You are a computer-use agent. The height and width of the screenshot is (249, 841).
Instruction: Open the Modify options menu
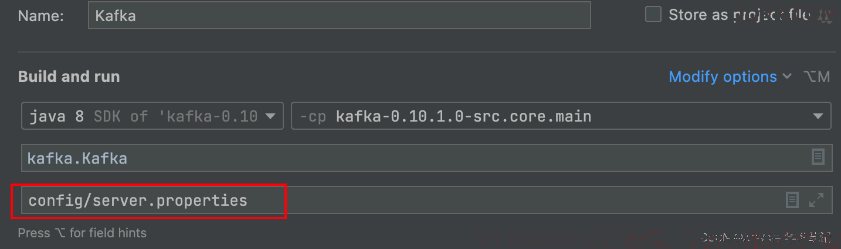723,77
